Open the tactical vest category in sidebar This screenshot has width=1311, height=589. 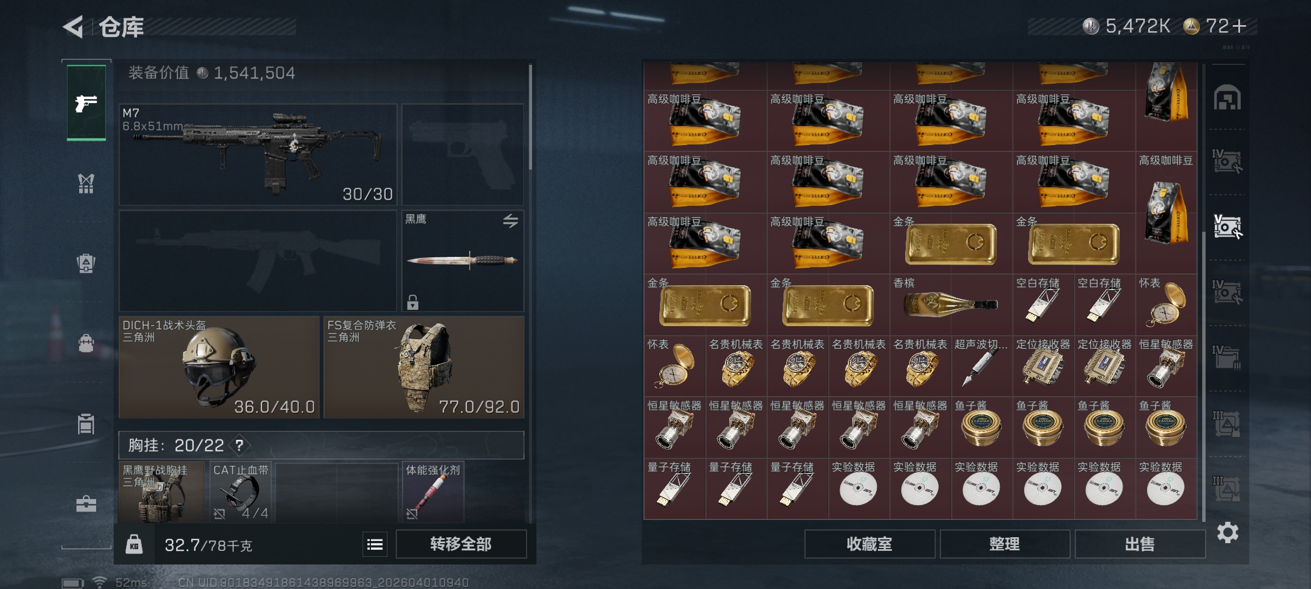tap(86, 184)
